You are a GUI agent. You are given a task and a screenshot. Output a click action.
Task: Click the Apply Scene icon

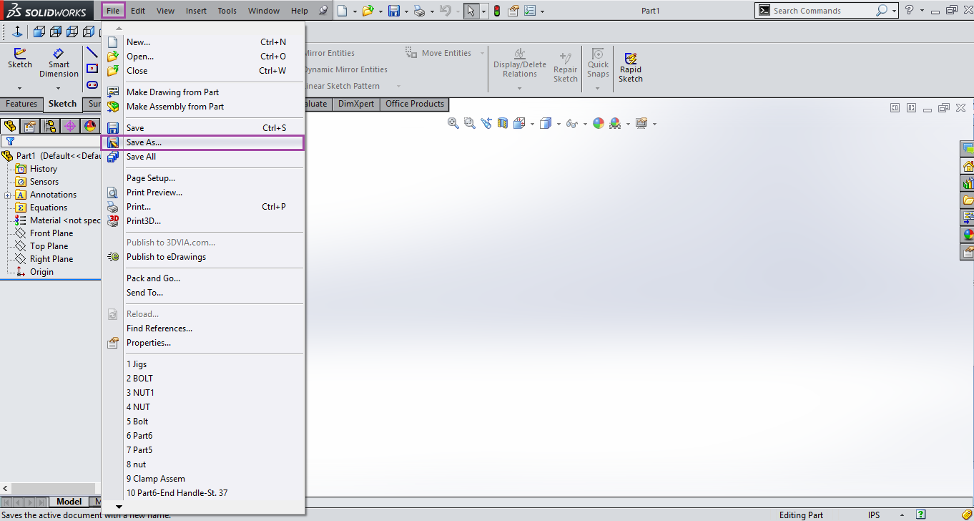pos(615,123)
